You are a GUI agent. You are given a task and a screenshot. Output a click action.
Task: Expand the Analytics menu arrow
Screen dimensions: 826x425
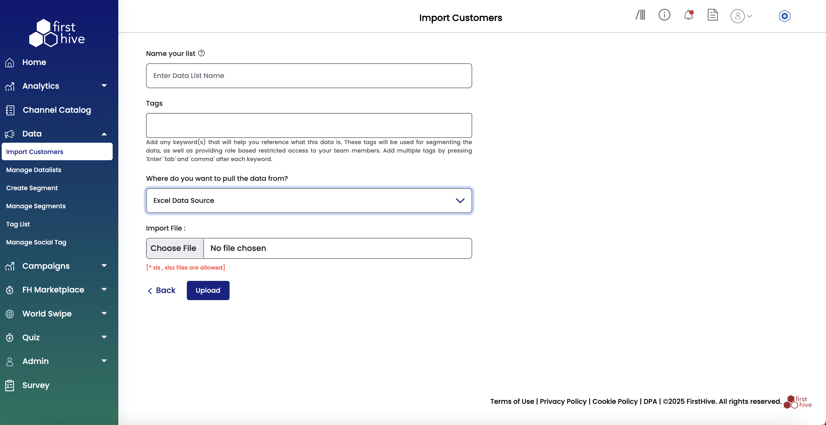pos(104,85)
